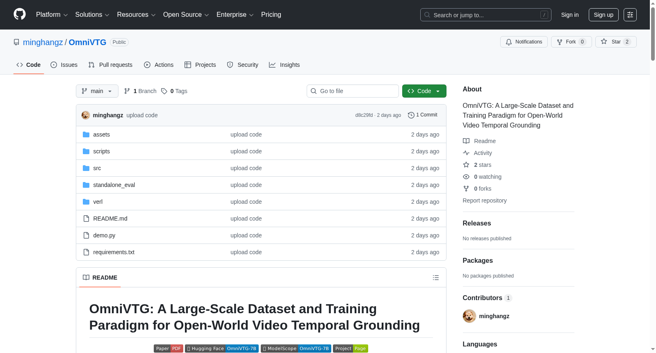656x353 pixels.
Task: Open the Releases section heading
Action: (x=477, y=223)
